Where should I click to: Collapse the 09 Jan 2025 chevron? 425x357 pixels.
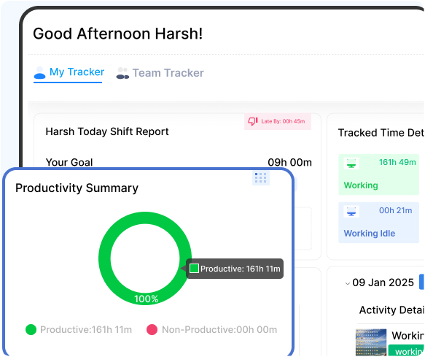pyautogui.click(x=348, y=284)
